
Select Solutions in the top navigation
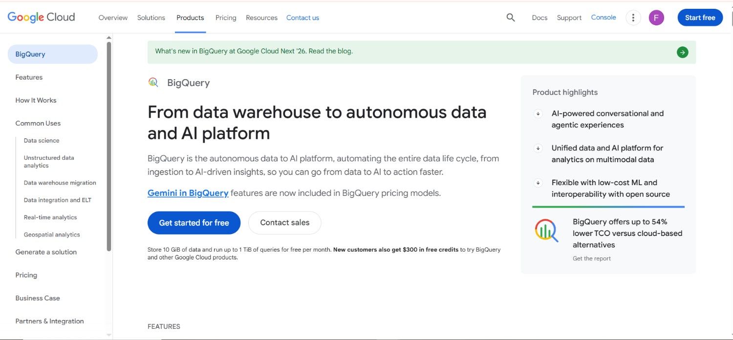[151, 18]
